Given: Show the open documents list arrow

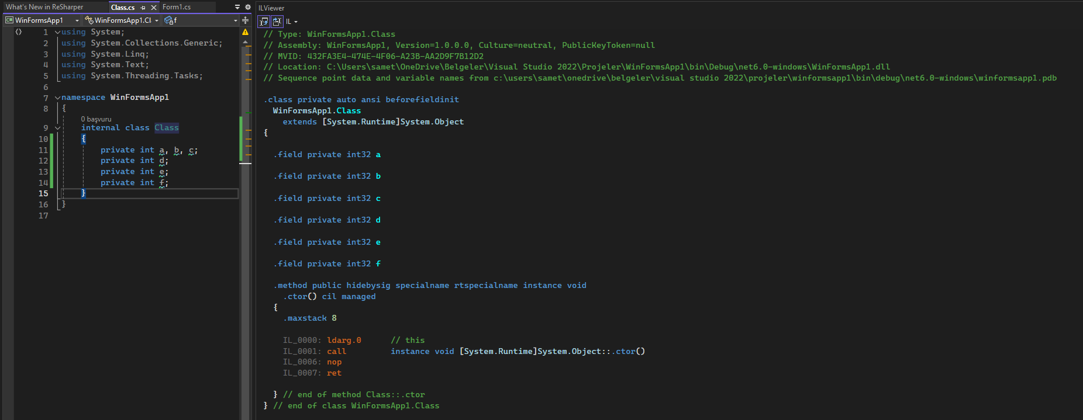Looking at the screenshot, I should (237, 7).
